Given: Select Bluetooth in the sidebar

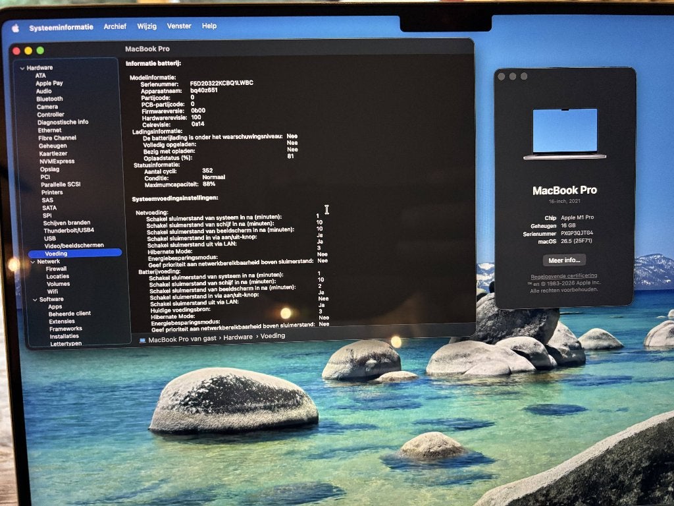Looking at the screenshot, I should (49, 99).
